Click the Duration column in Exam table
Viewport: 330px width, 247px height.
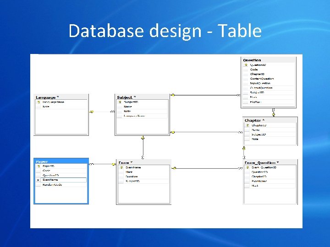click(144, 177)
